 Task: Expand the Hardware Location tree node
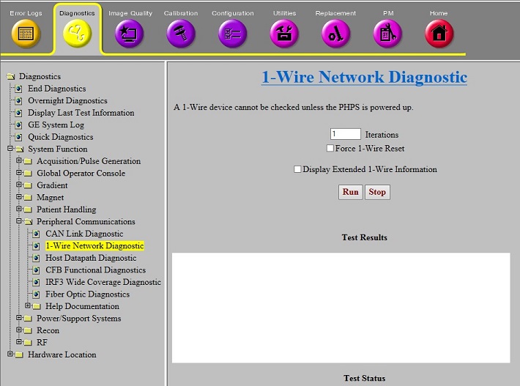(10, 355)
